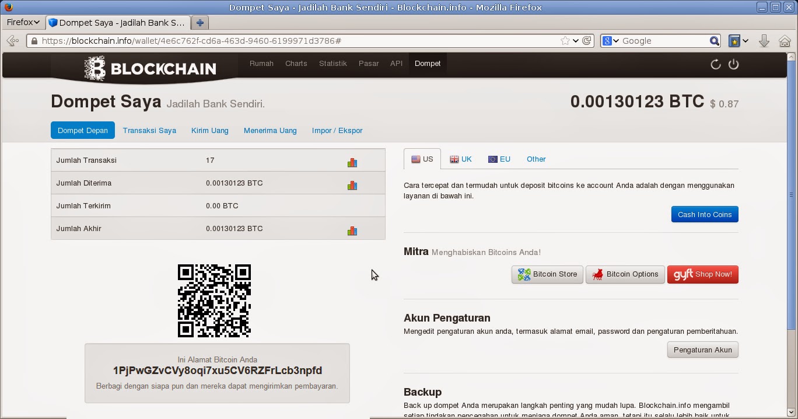Click the transaction count value 17
Image resolution: width=798 pixels, height=419 pixels.
(210, 160)
